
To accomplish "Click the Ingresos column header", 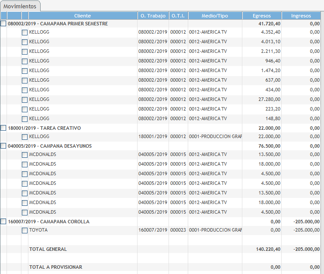I will [x=301, y=16].
